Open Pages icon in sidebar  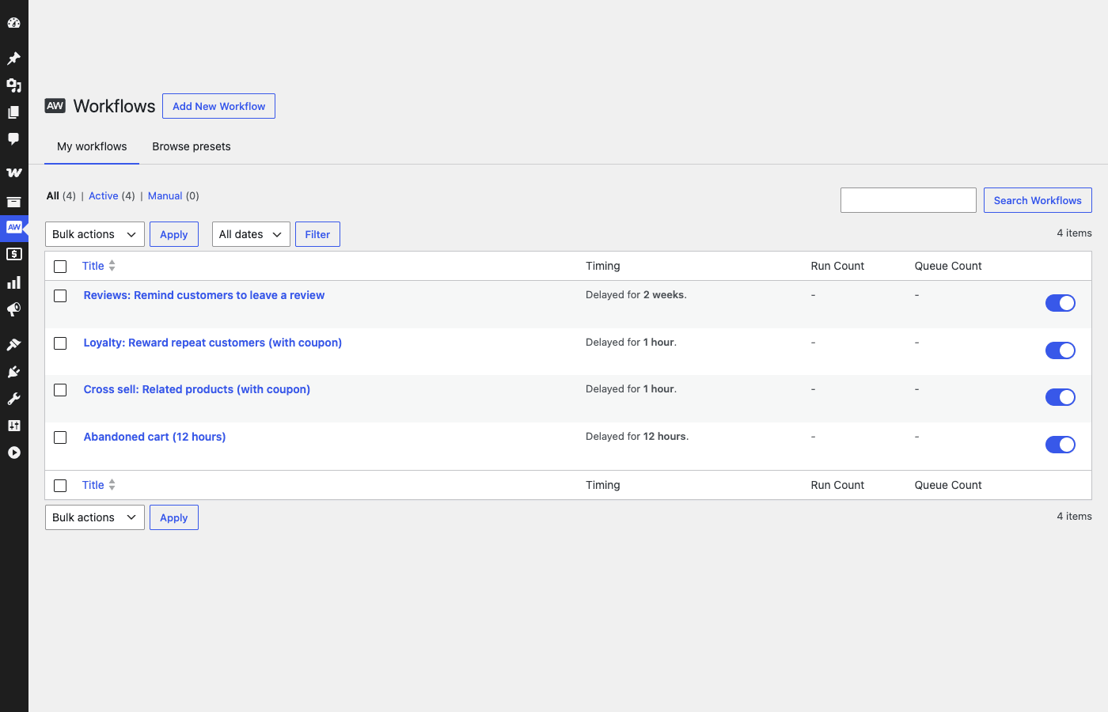pos(13,112)
